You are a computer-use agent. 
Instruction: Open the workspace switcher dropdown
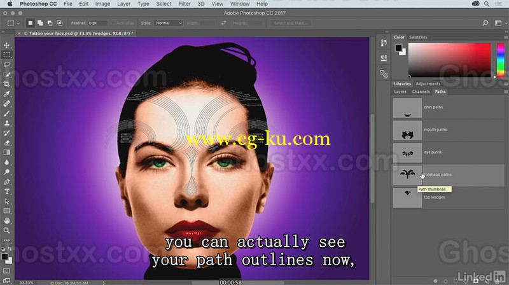500,23
